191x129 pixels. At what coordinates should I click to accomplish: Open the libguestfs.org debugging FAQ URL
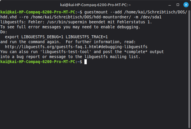[x=76, y=47]
